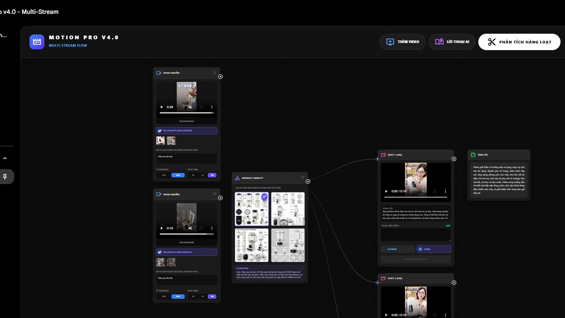Choose 6s shot time on the 0:28 node

(x=202, y=175)
